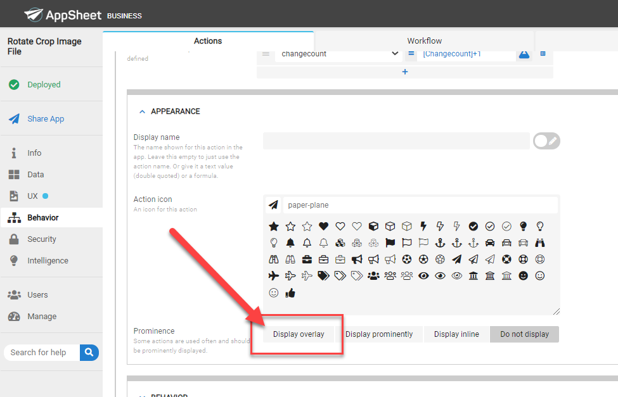The height and width of the screenshot is (397, 618).
Task: Pick the solid heart action icon
Action: [324, 226]
